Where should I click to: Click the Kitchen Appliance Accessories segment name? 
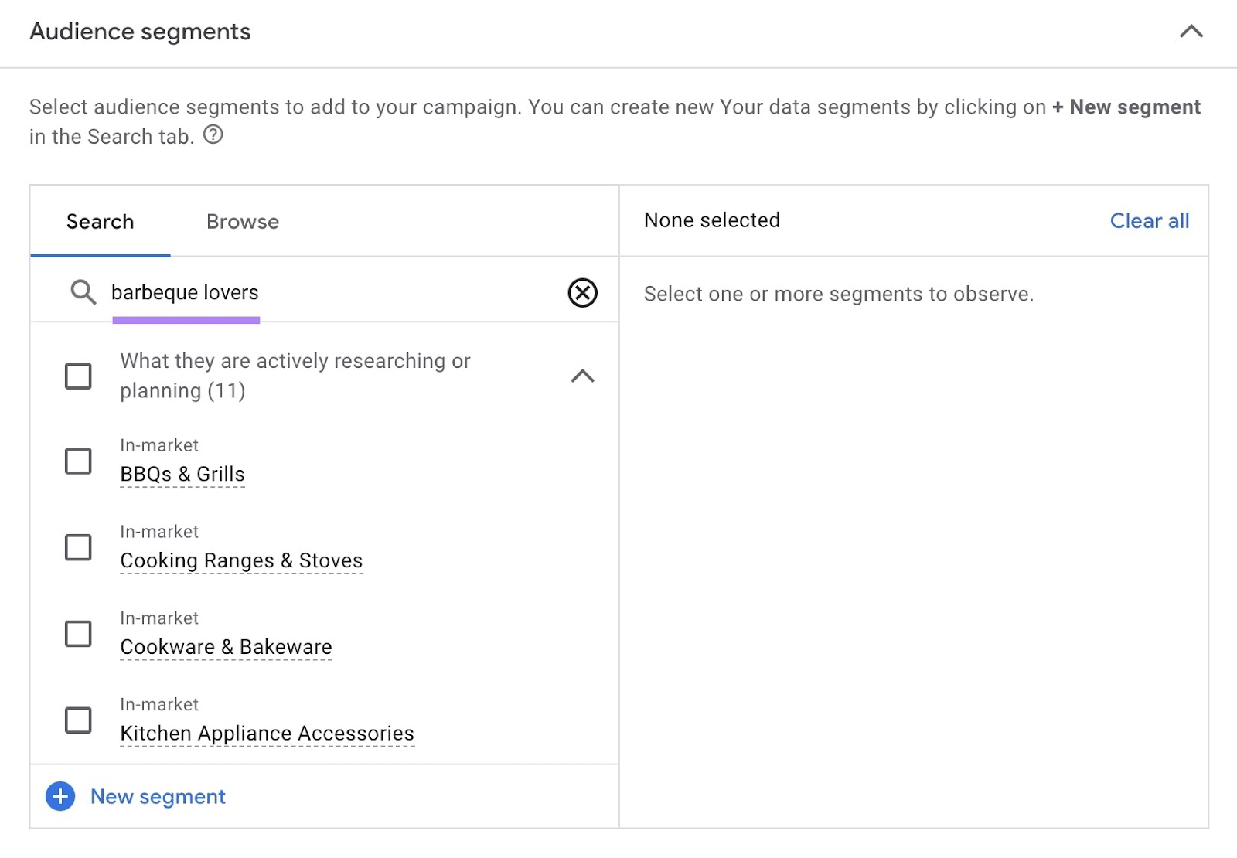267,733
